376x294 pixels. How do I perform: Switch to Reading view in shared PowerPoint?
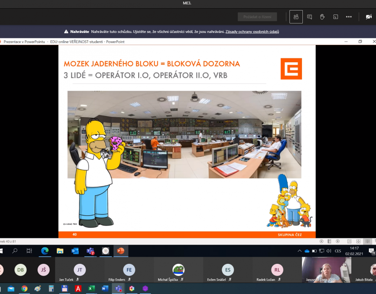367,241
